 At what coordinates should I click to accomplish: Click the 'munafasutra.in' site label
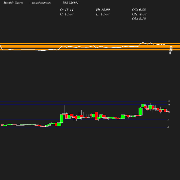click(x=41, y=3)
